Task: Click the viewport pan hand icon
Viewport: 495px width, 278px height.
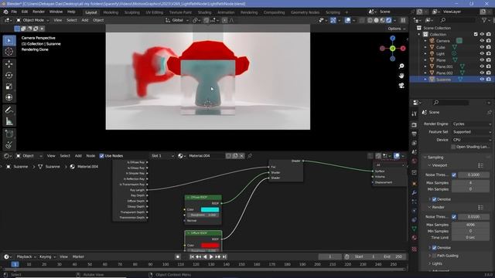Action: pyautogui.click(x=401, y=76)
